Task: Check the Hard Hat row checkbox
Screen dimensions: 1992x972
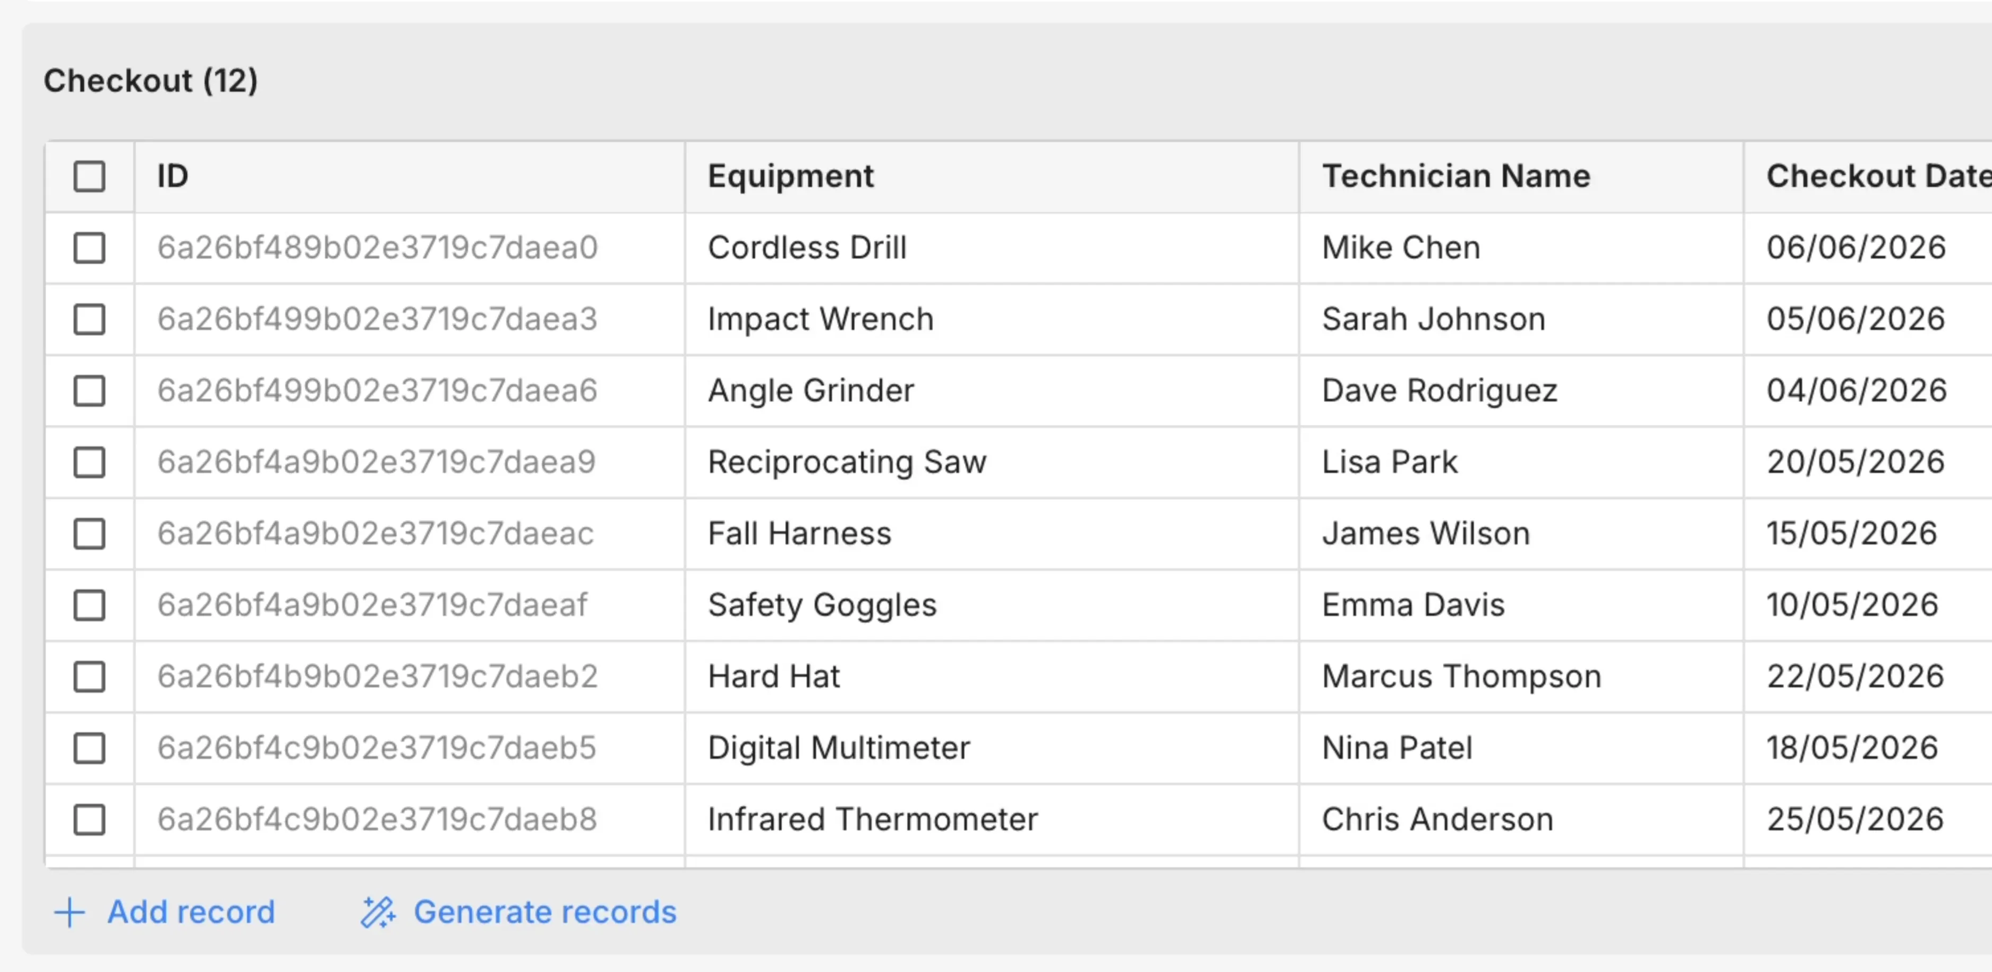Action: (x=90, y=677)
